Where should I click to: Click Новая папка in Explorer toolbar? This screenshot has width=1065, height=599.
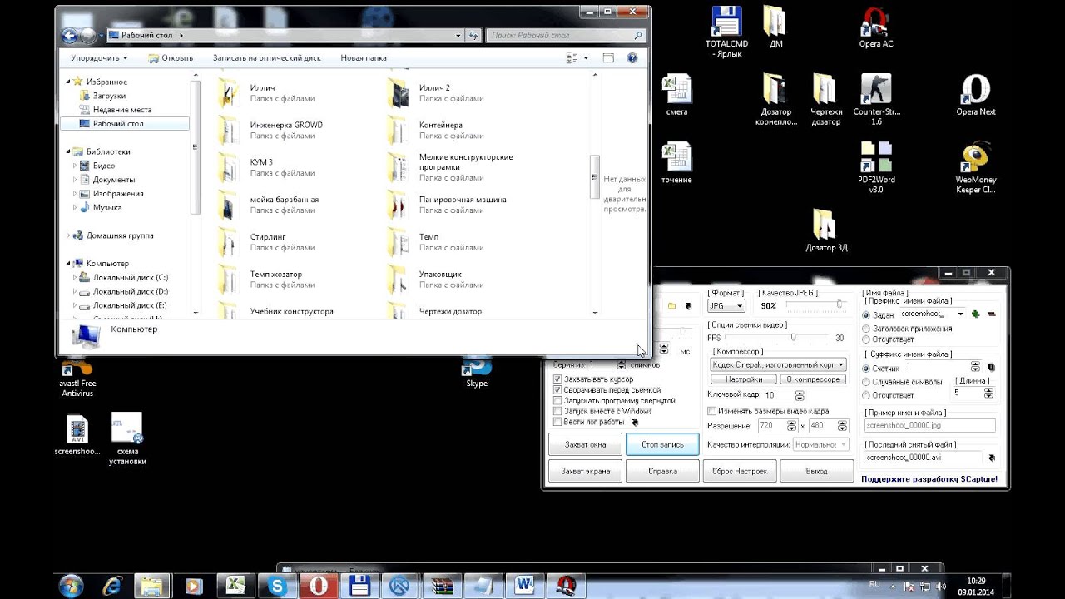click(x=364, y=58)
